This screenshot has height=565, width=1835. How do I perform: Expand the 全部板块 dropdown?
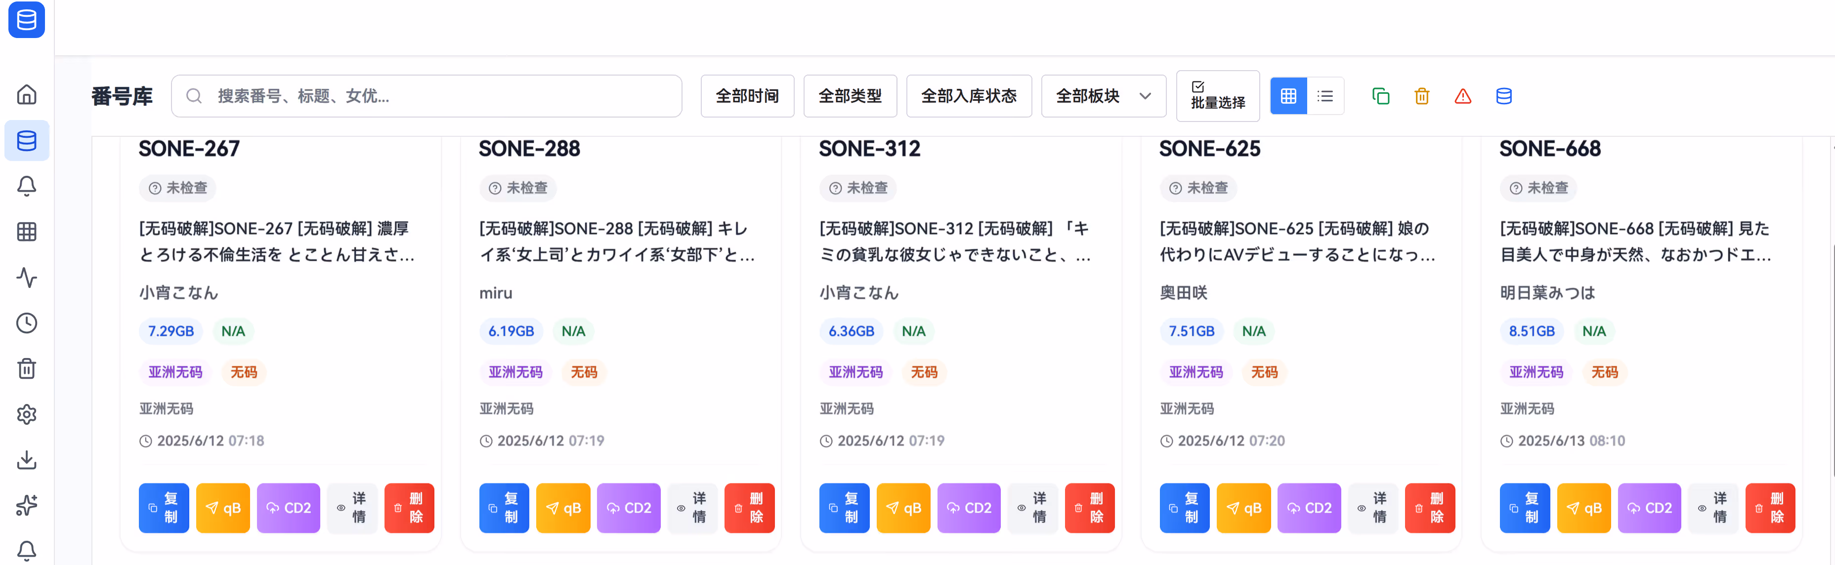pos(1103,96)
